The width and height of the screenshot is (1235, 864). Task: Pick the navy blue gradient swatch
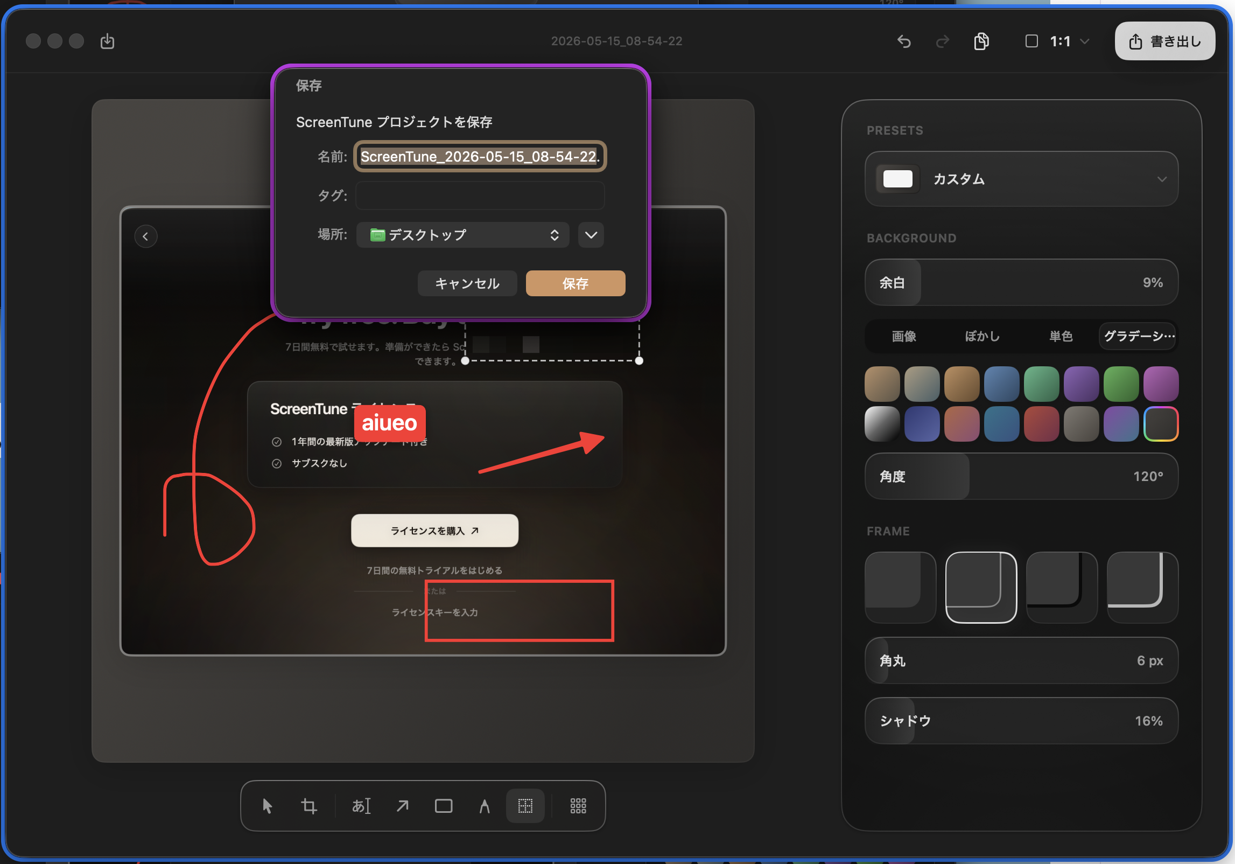point(922,424)
